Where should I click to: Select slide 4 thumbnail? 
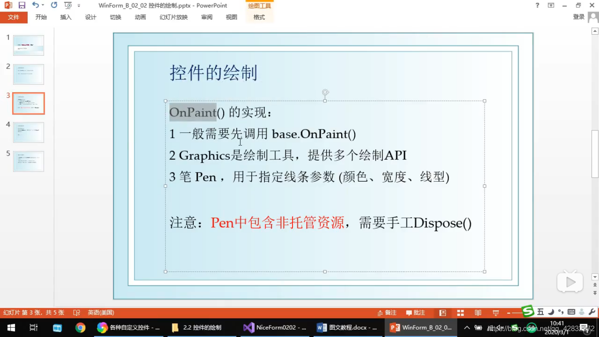(29, 132)
